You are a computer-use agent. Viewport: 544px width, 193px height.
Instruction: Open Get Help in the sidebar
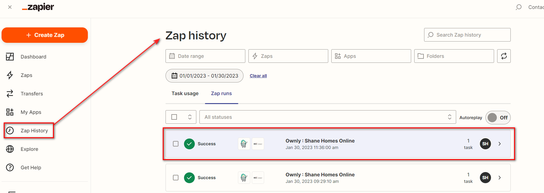point(31,167)
